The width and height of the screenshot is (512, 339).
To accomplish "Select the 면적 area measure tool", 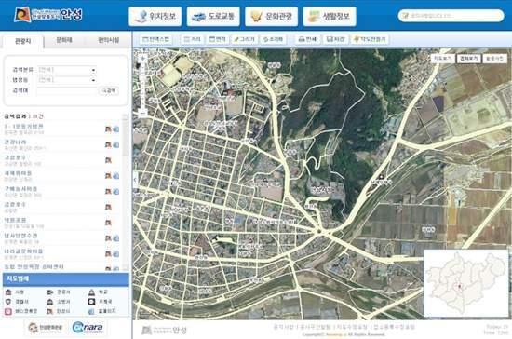I will (x=218, y=39).
